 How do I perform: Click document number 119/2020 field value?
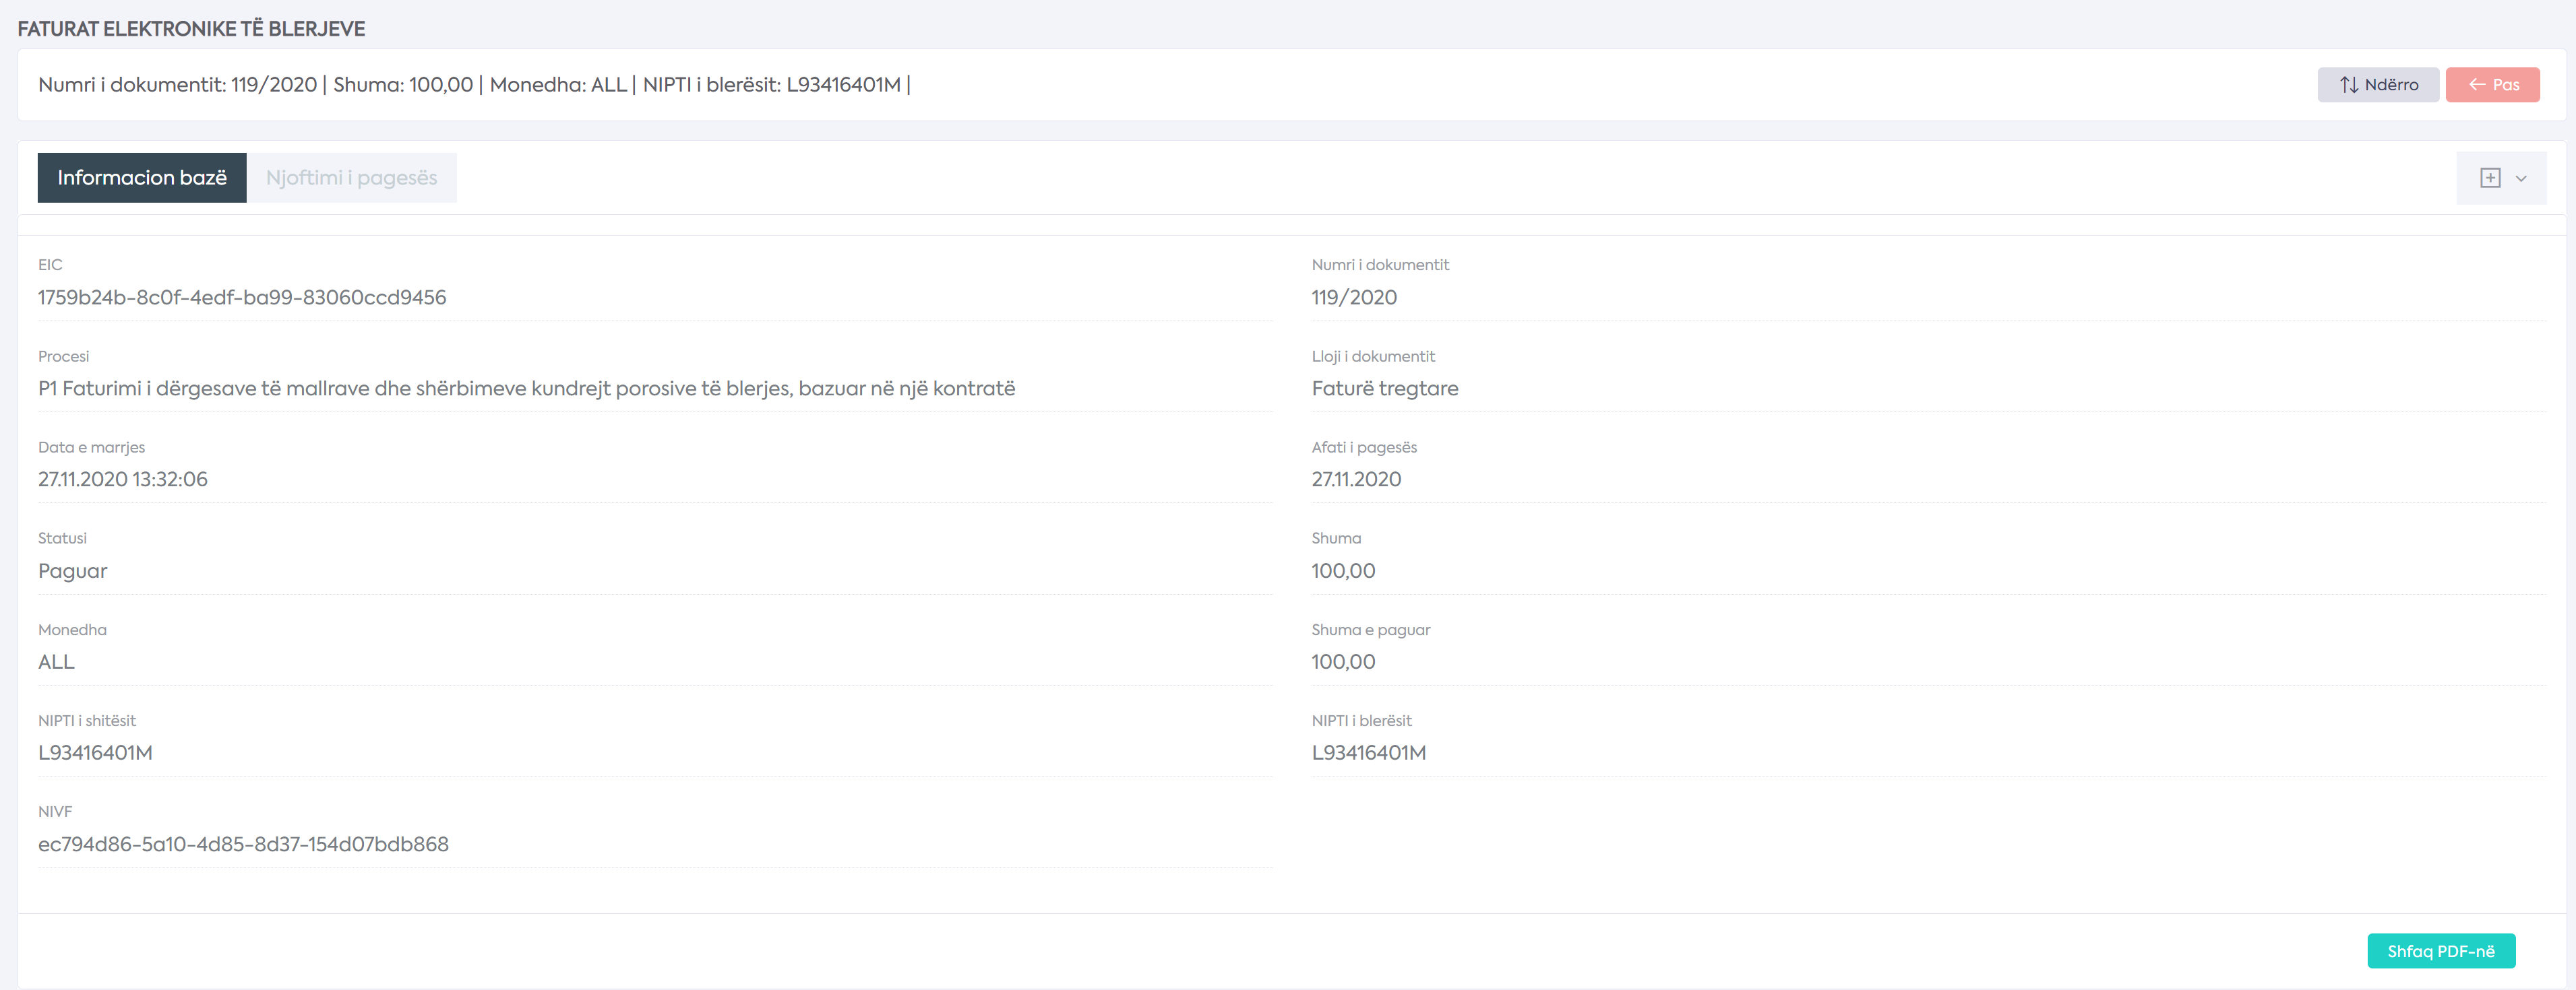tap(1354, 298)
